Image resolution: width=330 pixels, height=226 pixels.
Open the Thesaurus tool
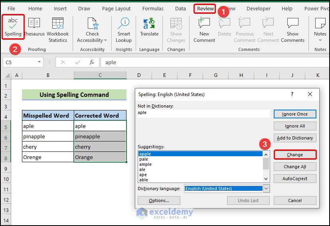34,27
